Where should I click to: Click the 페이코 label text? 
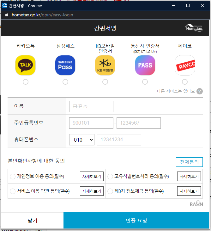[185, 46]
